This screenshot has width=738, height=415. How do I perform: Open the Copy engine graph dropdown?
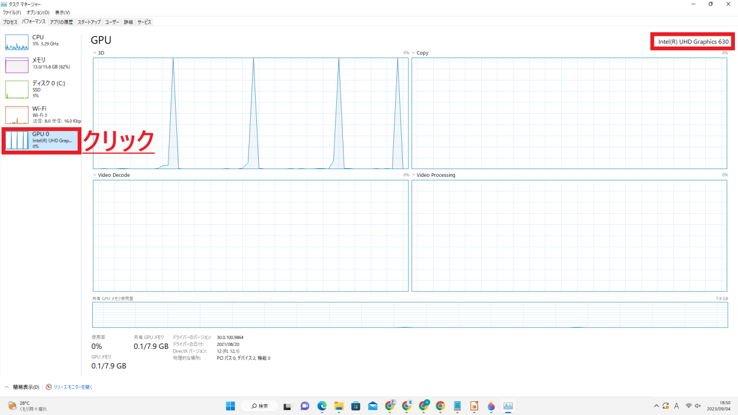point(414,53)
